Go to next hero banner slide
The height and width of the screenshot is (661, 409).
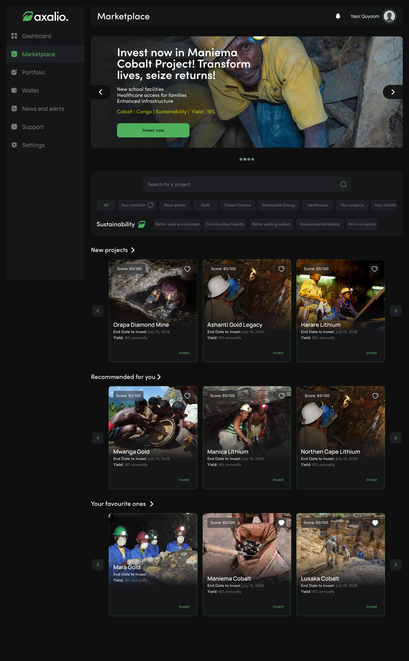click(393, 92)
